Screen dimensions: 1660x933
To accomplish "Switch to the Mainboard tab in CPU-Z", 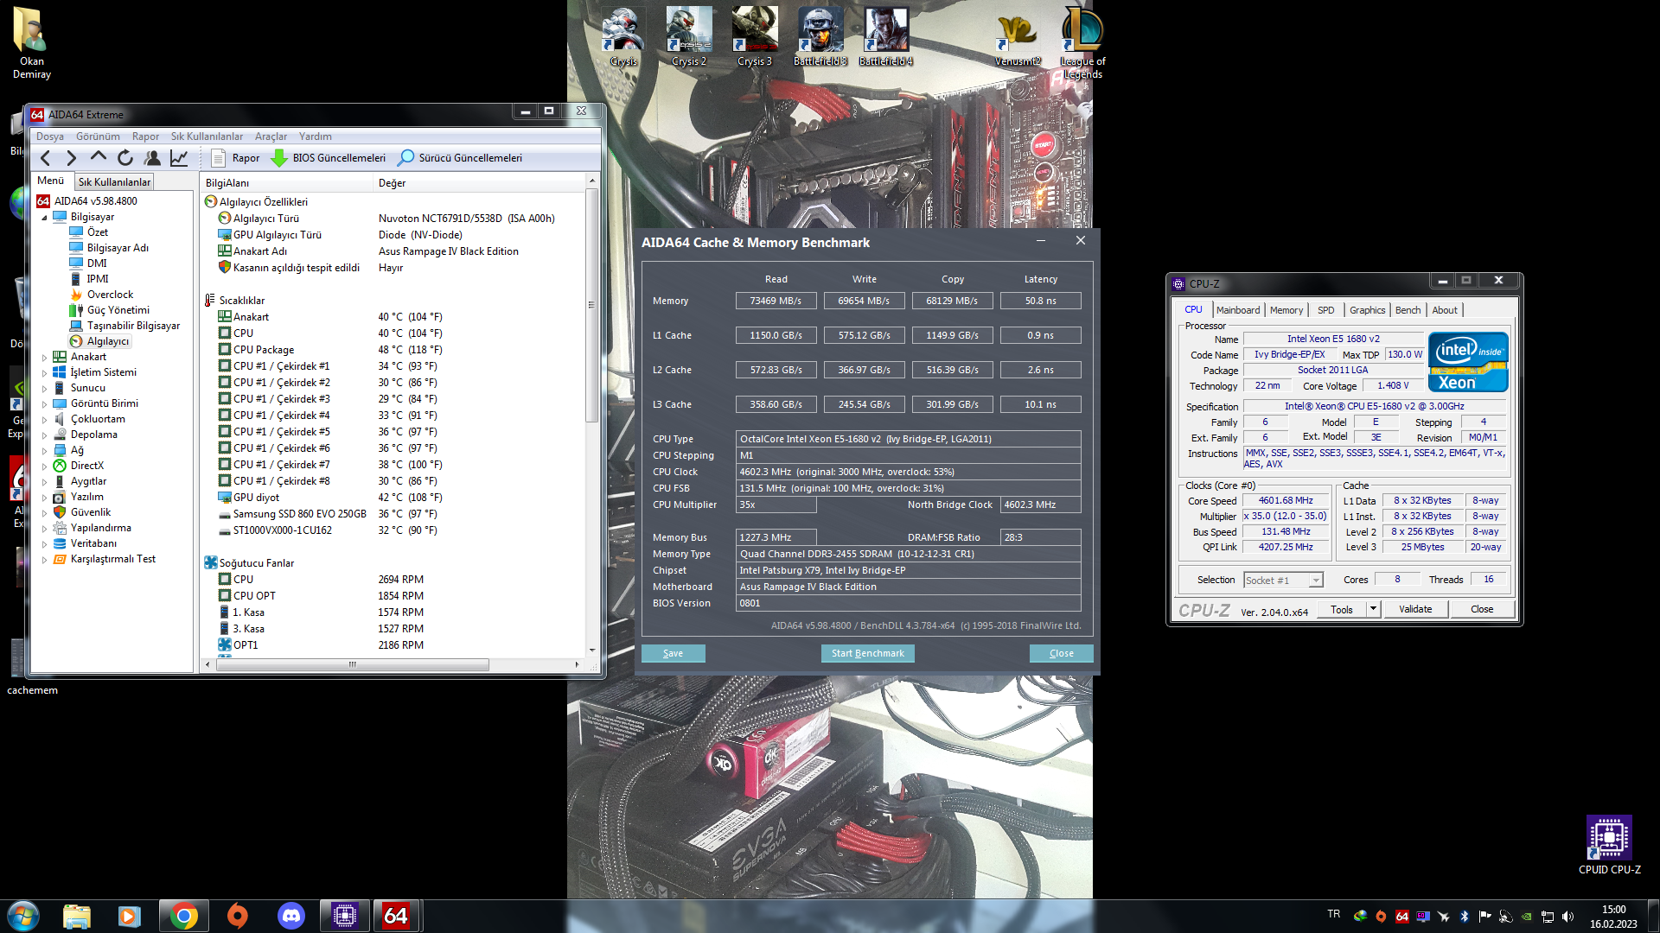I will (x=1237, y=310).
